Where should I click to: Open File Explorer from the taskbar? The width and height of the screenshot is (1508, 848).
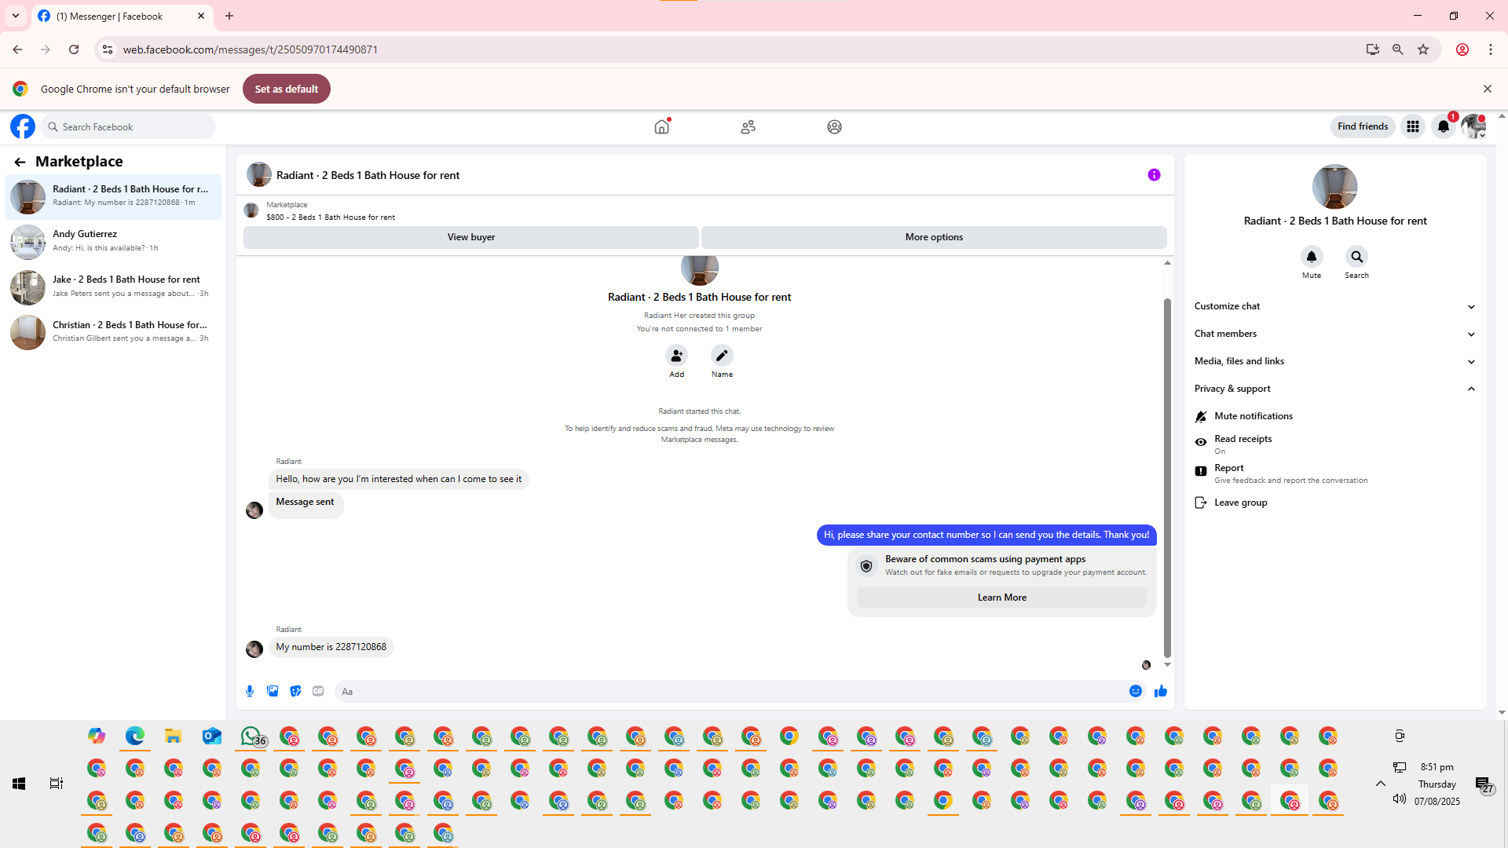tap(174, 737)
